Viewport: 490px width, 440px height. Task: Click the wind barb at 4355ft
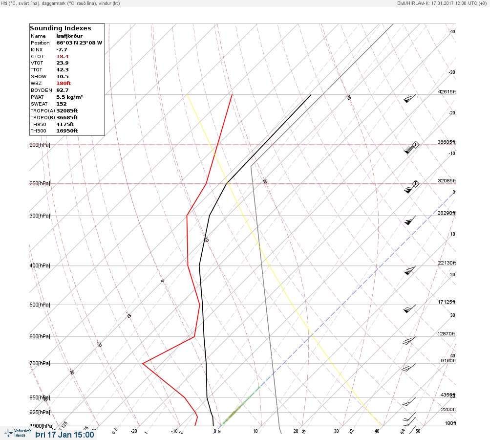(409, 401)
